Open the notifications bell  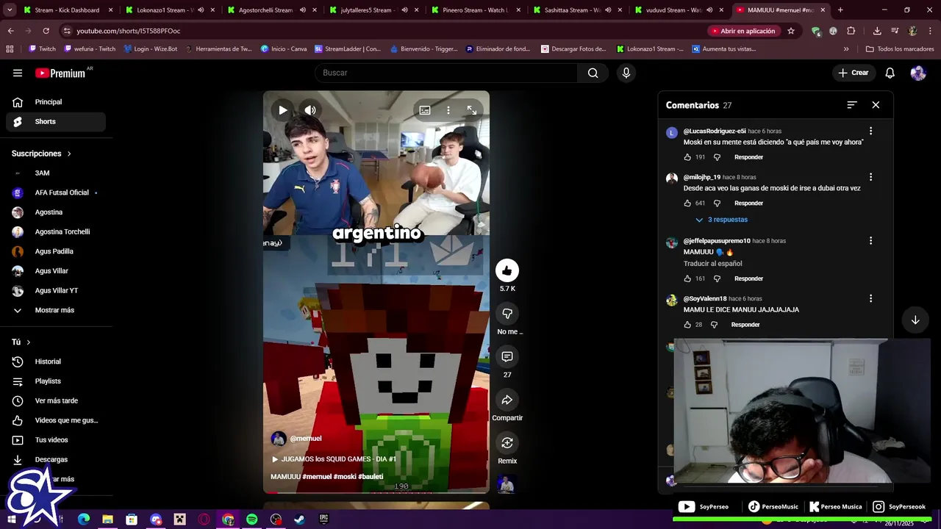click(x=890, y=73)
